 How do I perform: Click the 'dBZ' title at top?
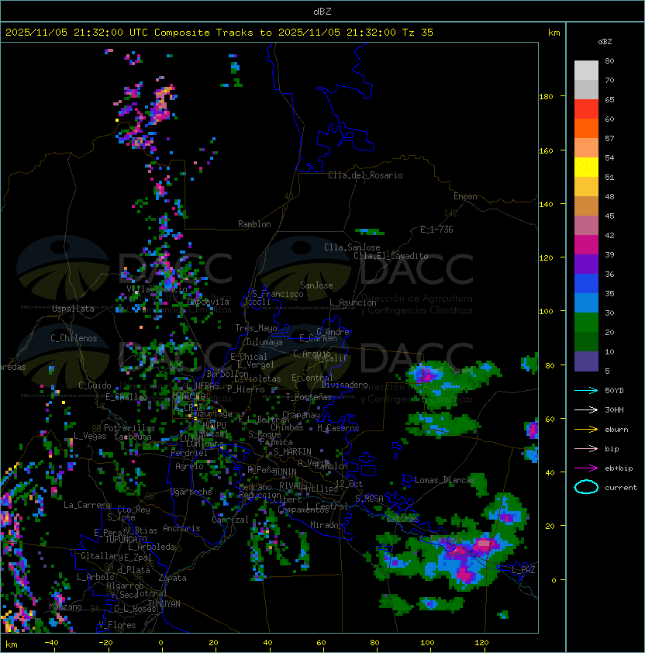click(322, 12)
